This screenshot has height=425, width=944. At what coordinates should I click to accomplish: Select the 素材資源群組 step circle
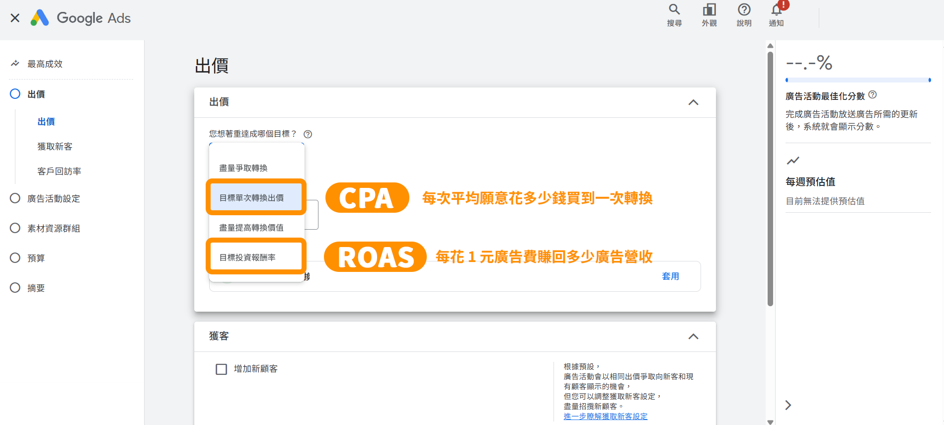pos(15,228)
